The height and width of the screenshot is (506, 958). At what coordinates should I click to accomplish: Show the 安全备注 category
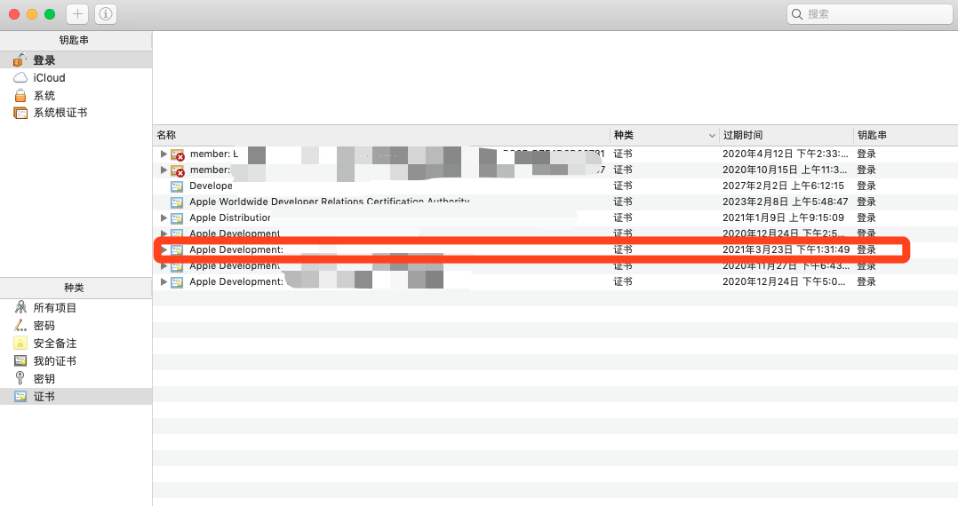(76, 343)
